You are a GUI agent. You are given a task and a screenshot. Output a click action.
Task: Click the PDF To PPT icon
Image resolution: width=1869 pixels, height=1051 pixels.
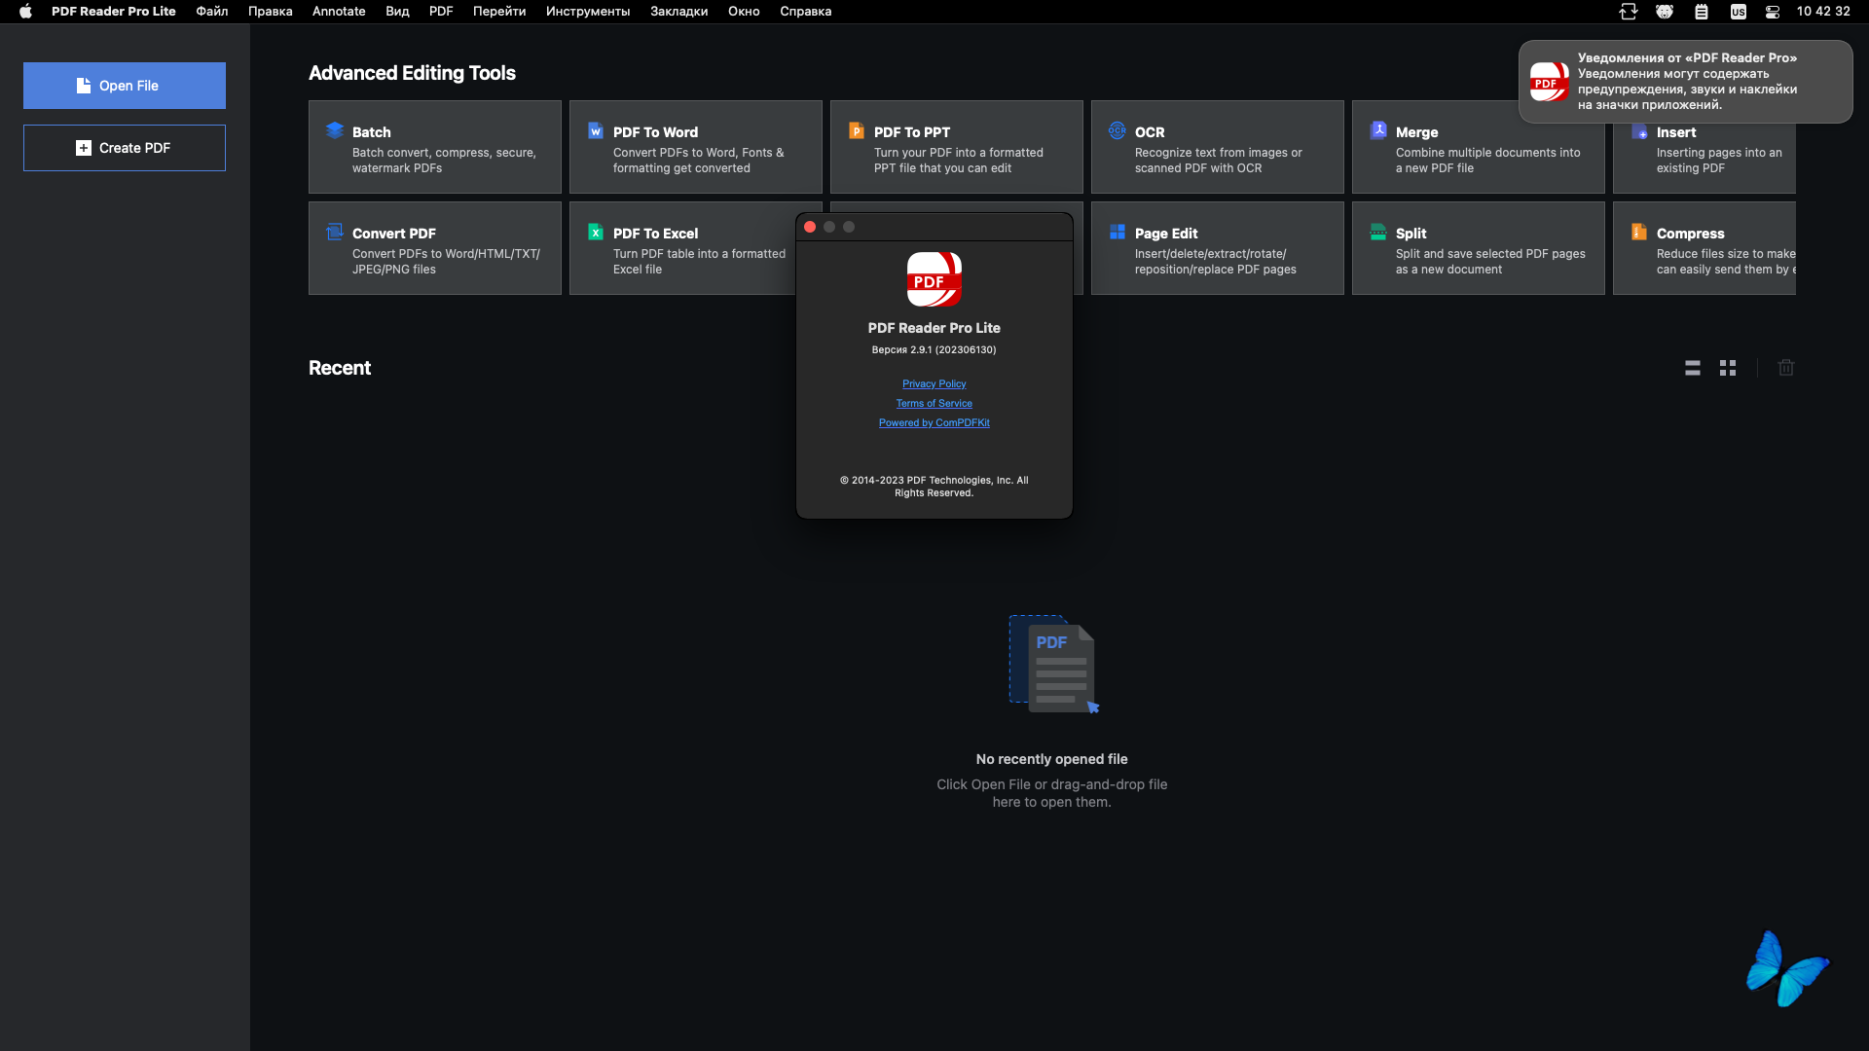[857, 130]
